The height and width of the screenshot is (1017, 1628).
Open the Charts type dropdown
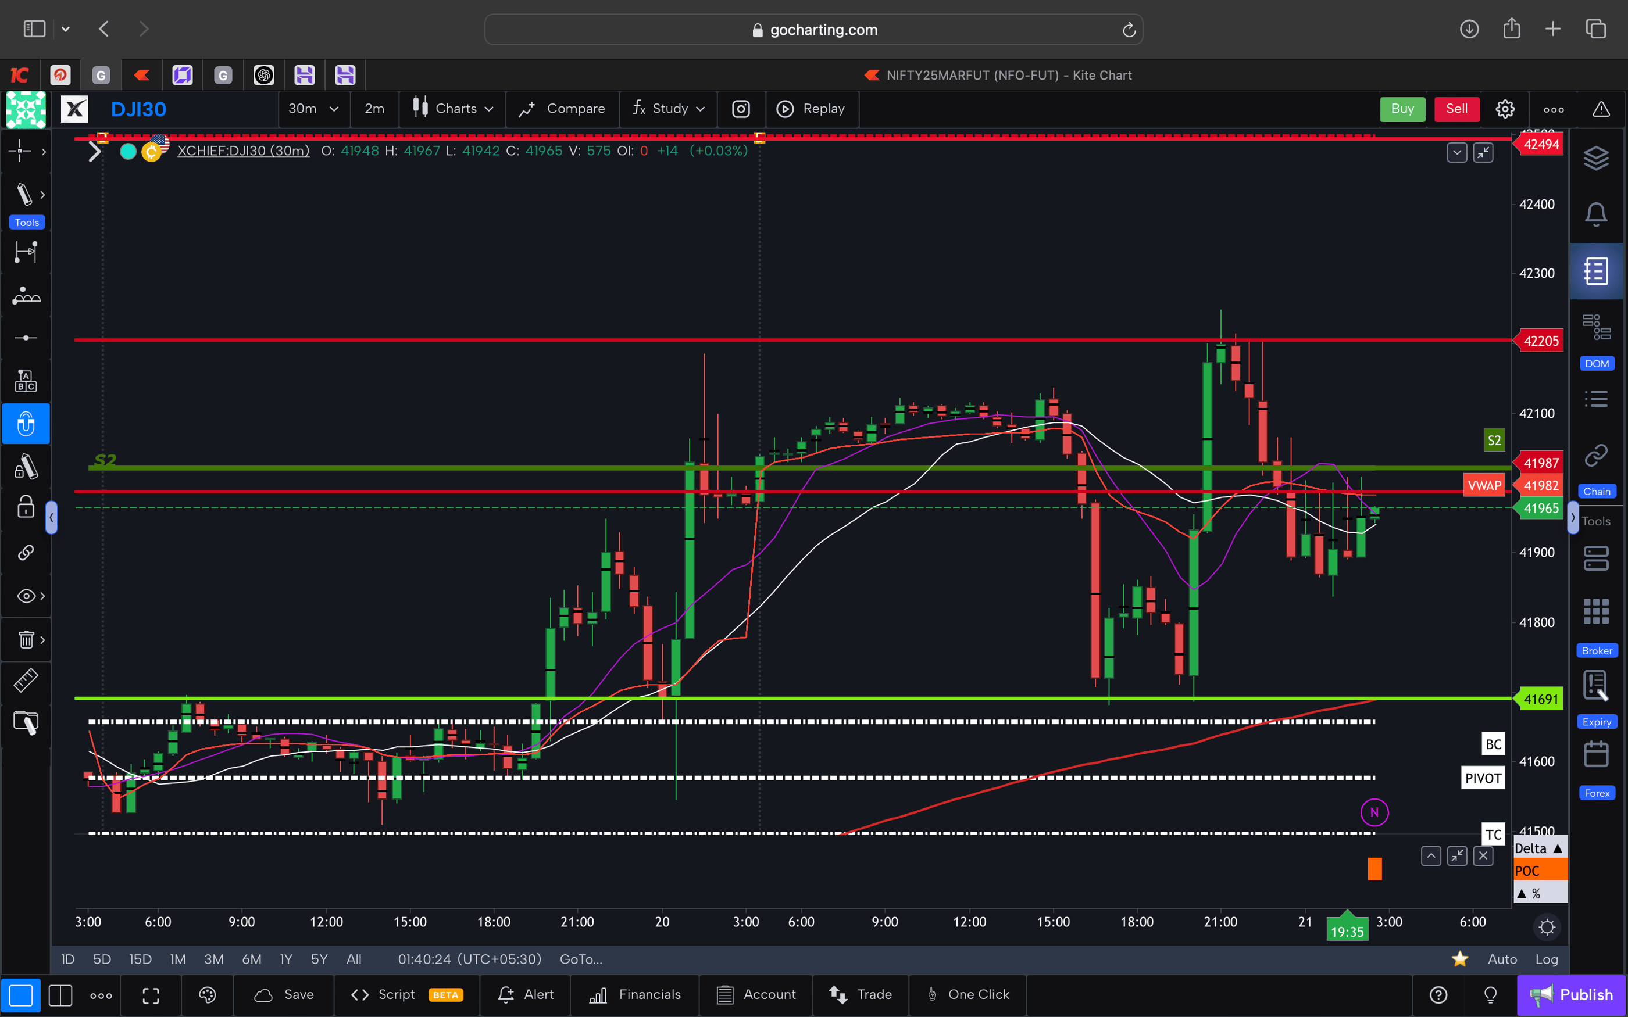[452, 108]
